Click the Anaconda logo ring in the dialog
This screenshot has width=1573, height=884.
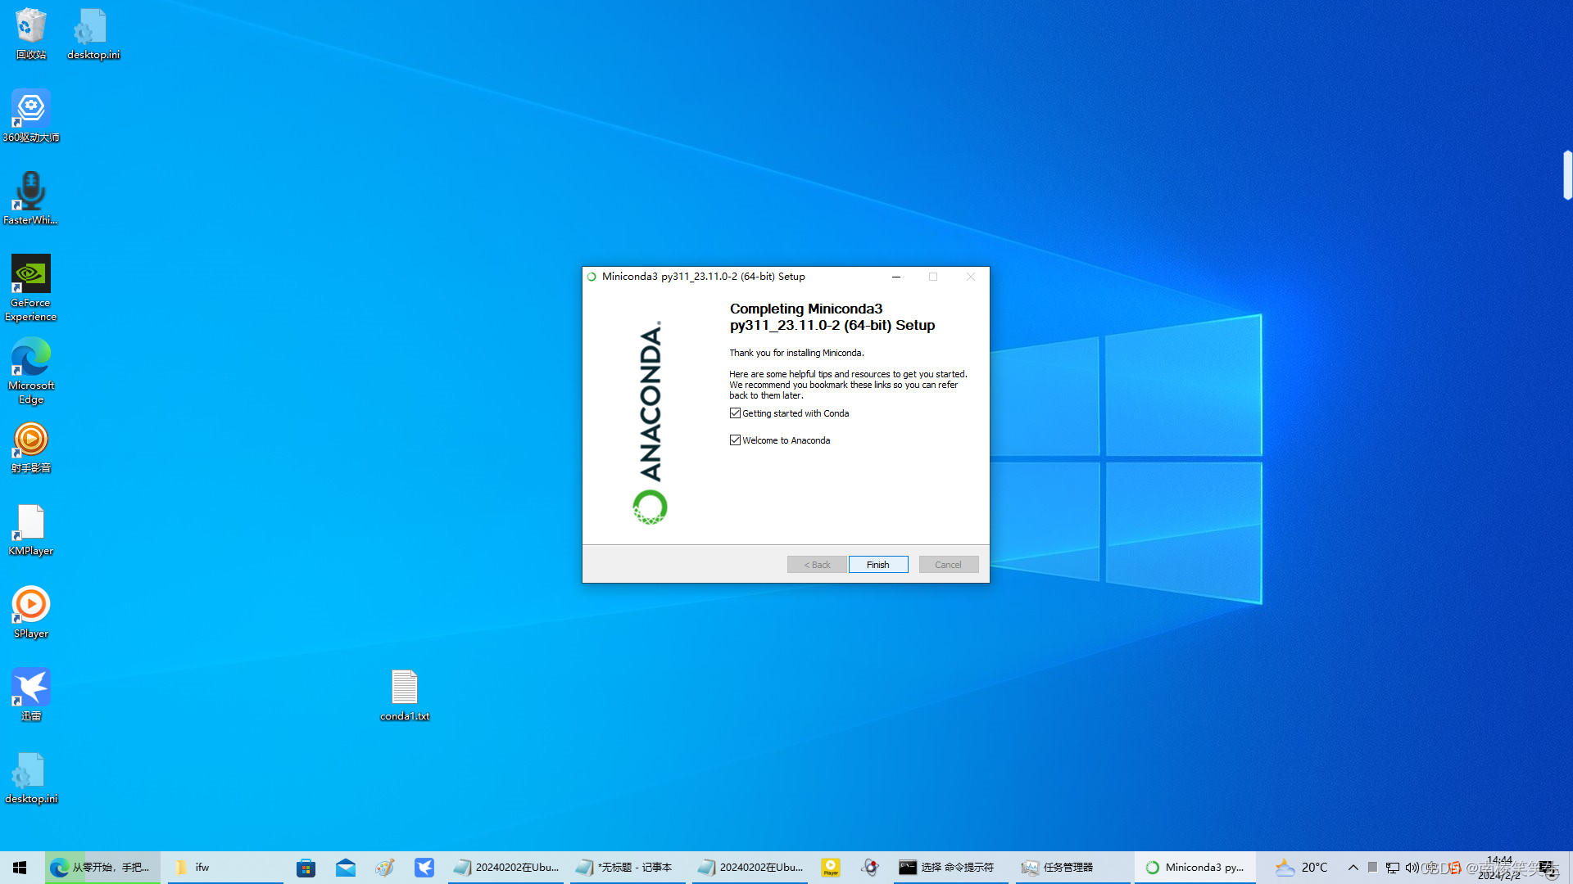650,507
